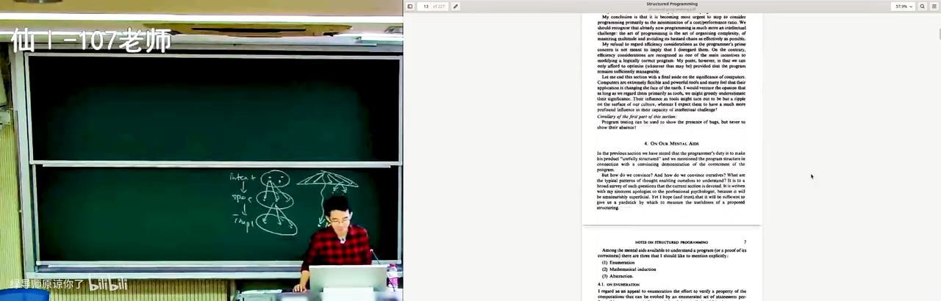Click the '(3) Abstraction' list line
This screenshot has width=941, height=301.
point(618,276)
